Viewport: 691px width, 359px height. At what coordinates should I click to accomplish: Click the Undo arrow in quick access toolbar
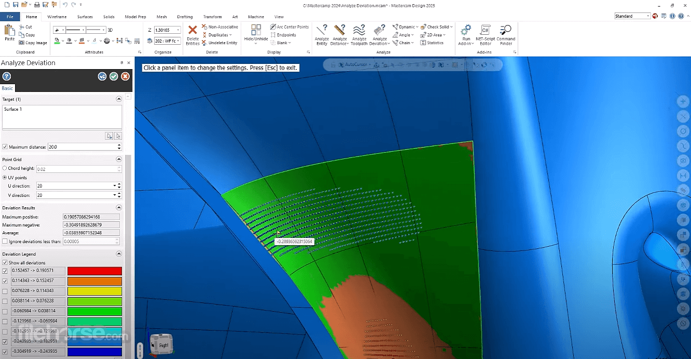(65, 4)
